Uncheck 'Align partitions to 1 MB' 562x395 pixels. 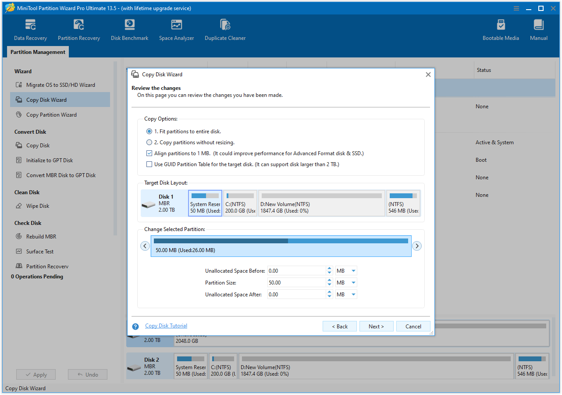coord(149,153)
